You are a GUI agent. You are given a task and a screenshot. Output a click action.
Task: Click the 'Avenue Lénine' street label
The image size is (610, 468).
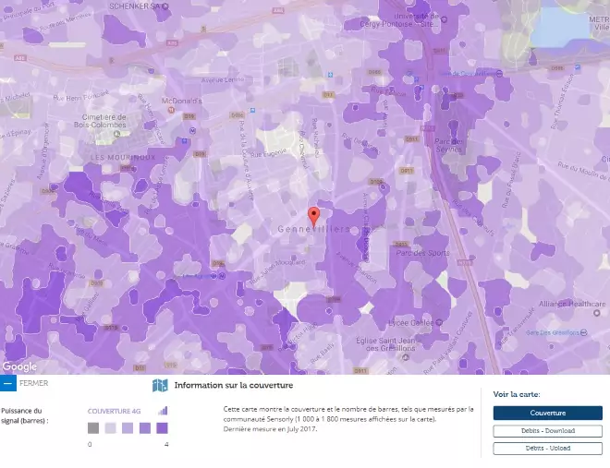(x=223, y=79)
